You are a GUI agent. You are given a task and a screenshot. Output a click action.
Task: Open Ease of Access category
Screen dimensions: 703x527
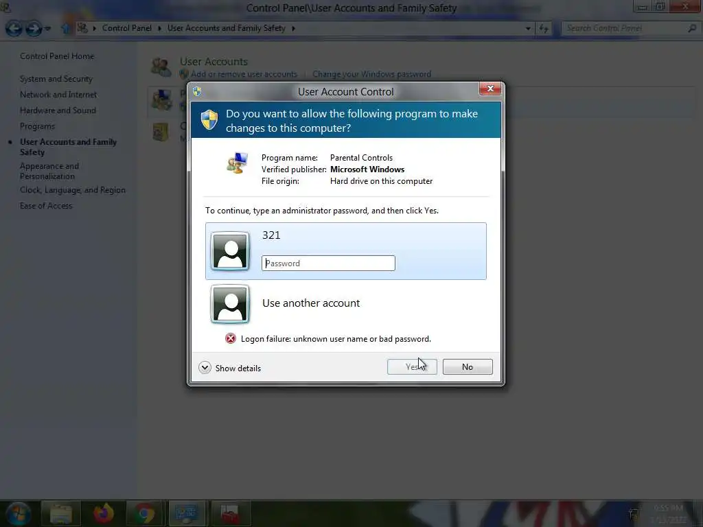[x=46, y=206]
